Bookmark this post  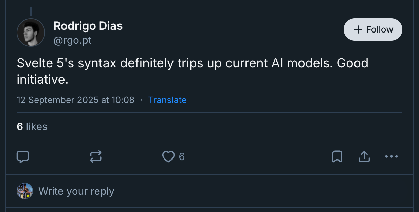click(337, 156)
